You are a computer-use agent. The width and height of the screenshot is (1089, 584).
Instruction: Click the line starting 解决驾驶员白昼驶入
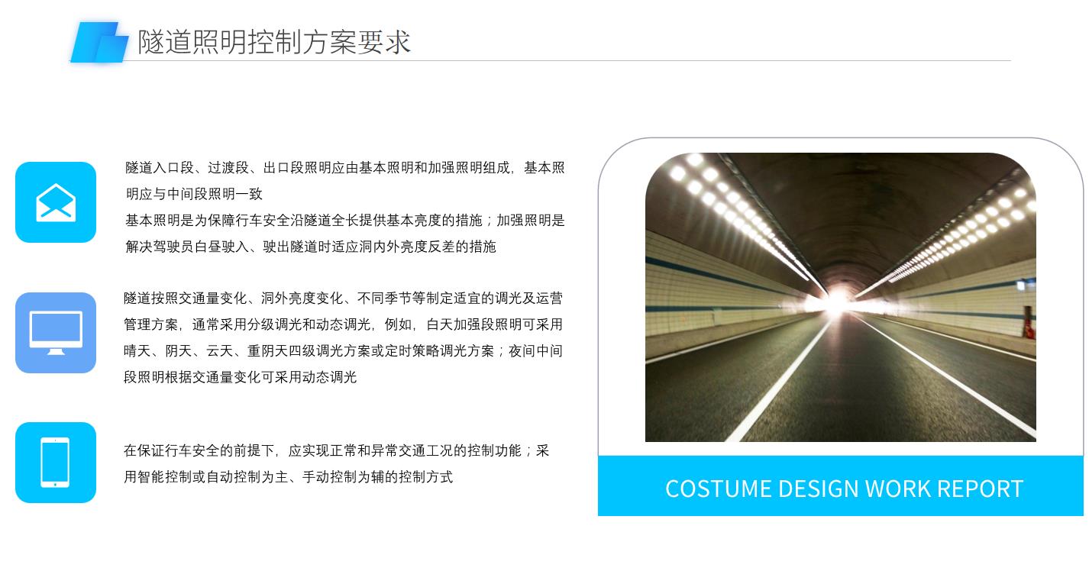(x=311, y=247)
